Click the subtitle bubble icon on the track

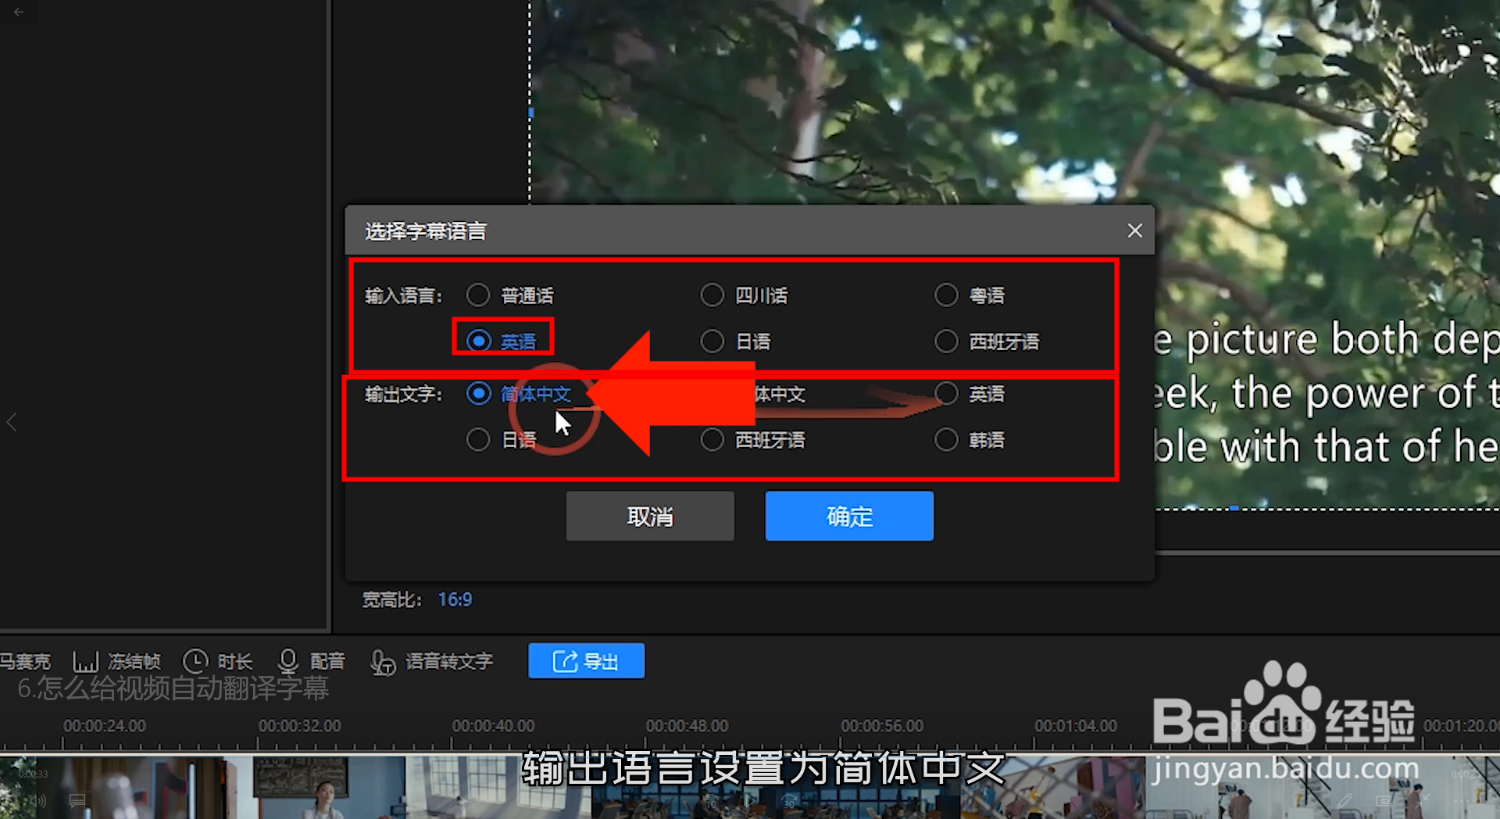pyautogui.click(x=77, y=800)
